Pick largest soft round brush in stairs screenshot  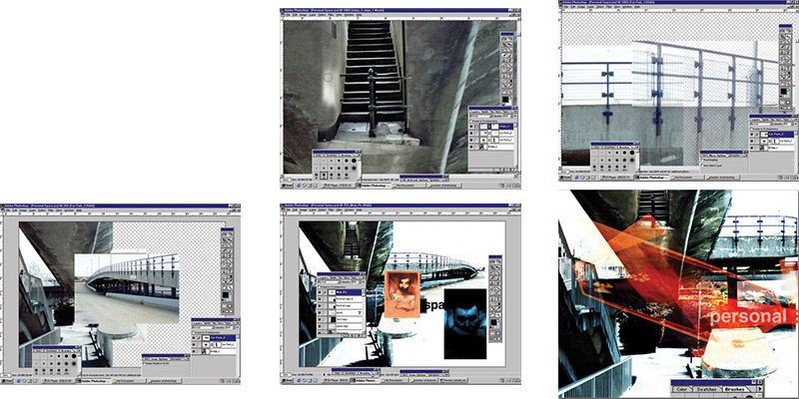pyautogui.click(x=354, y=168)
